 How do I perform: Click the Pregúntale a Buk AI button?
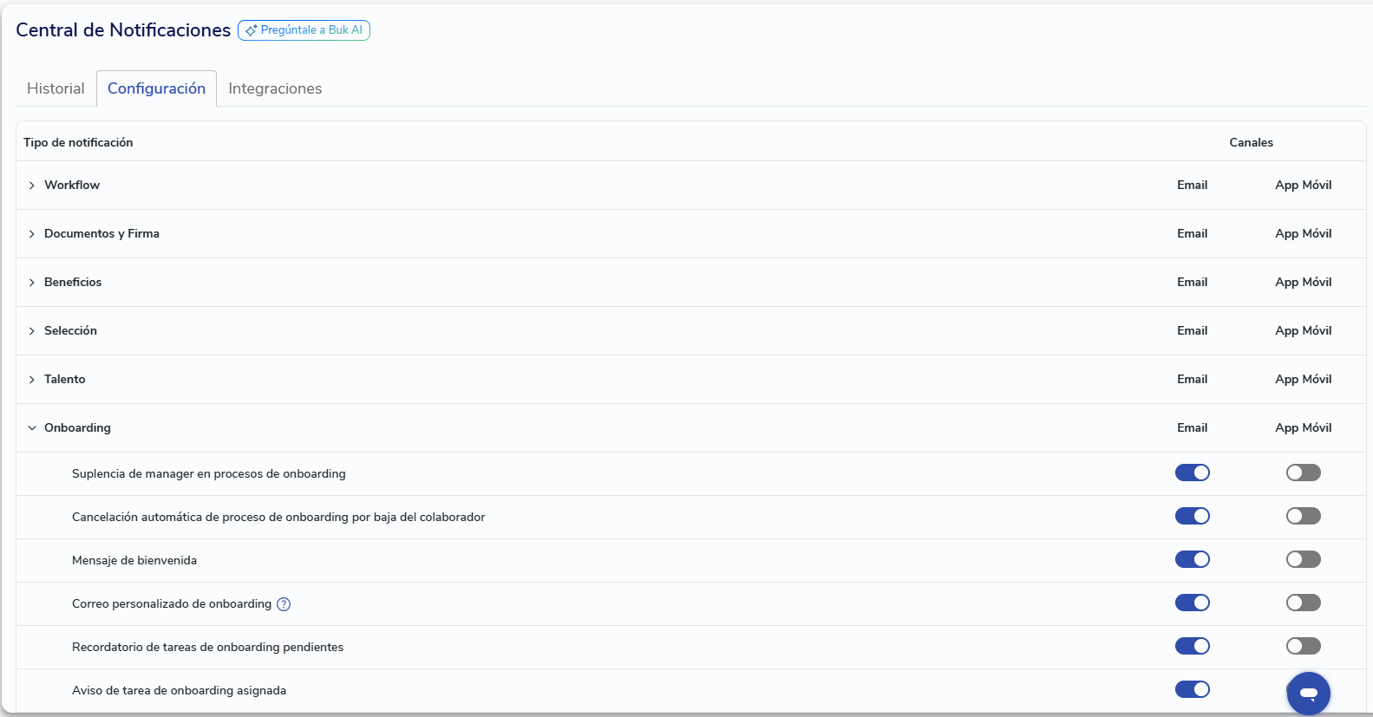point(304,30)
